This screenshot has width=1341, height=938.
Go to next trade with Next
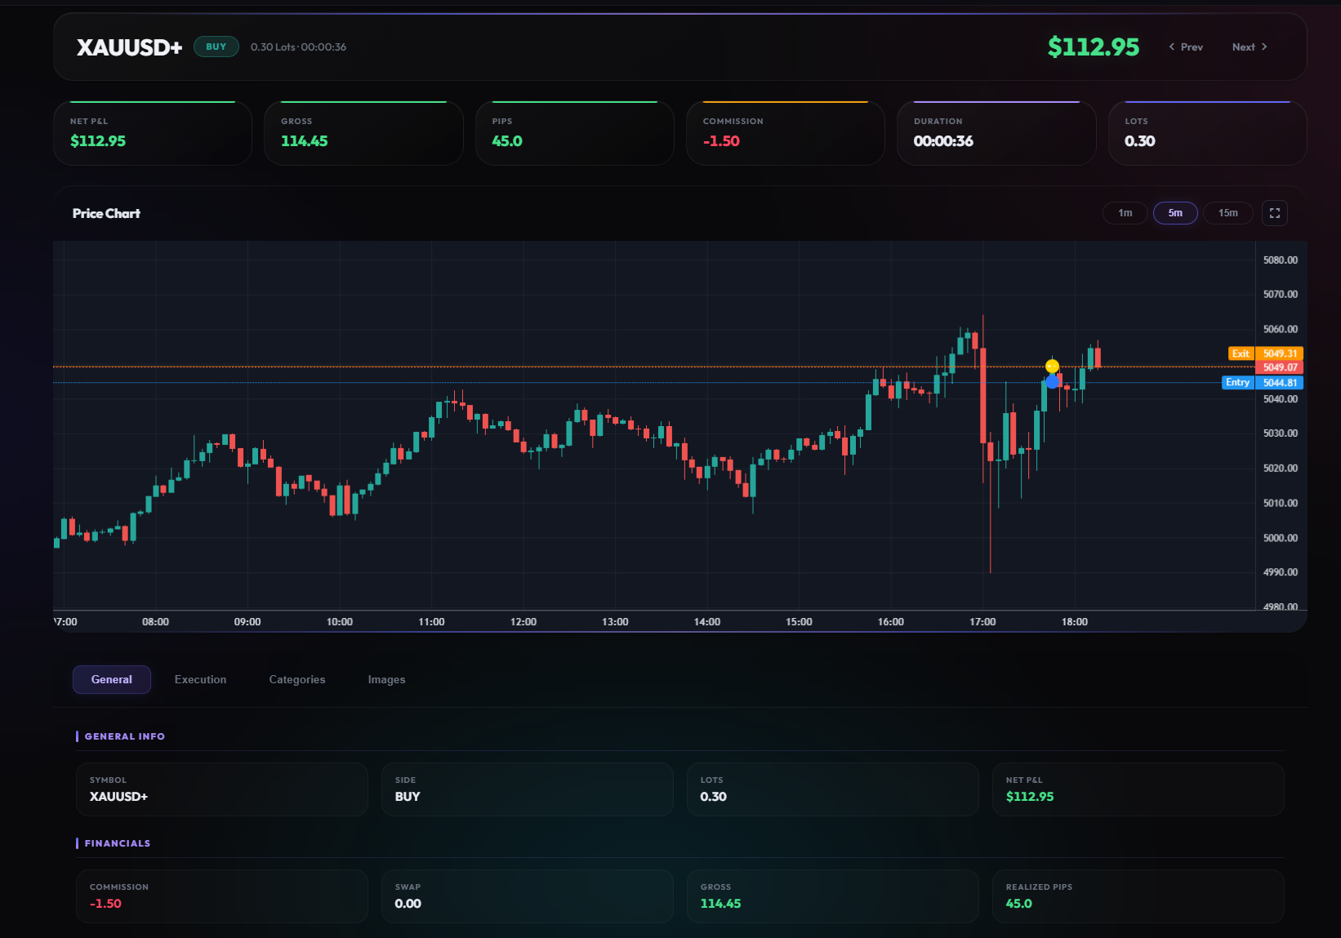(1249, 47)
